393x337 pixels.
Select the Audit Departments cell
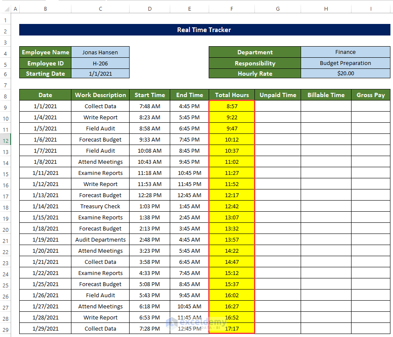pos(100,239)
